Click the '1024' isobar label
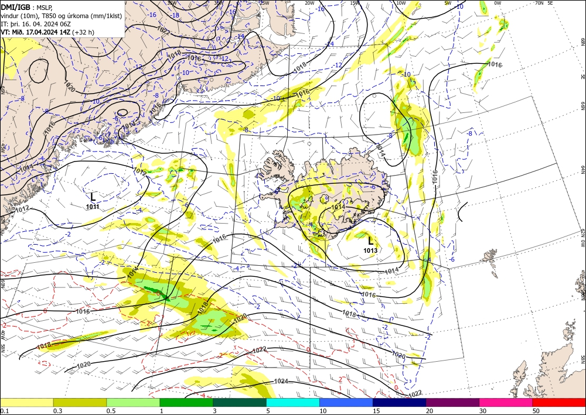Image resolution: width=586 pixels, height=415 pixels. tap(281, 381)
